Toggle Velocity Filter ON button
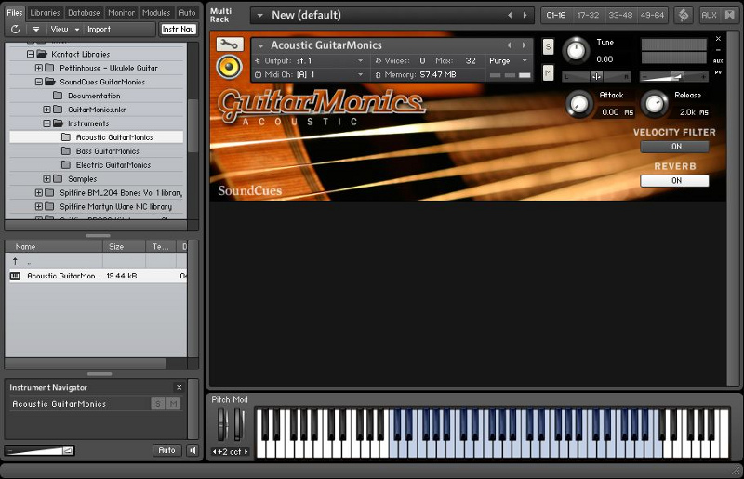744x479 pixels. (x=675, y=147)
